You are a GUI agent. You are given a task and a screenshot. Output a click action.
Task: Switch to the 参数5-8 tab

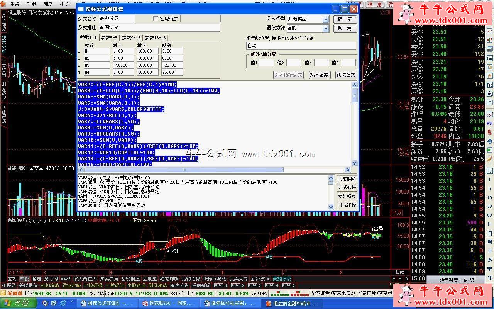[109, 38]
